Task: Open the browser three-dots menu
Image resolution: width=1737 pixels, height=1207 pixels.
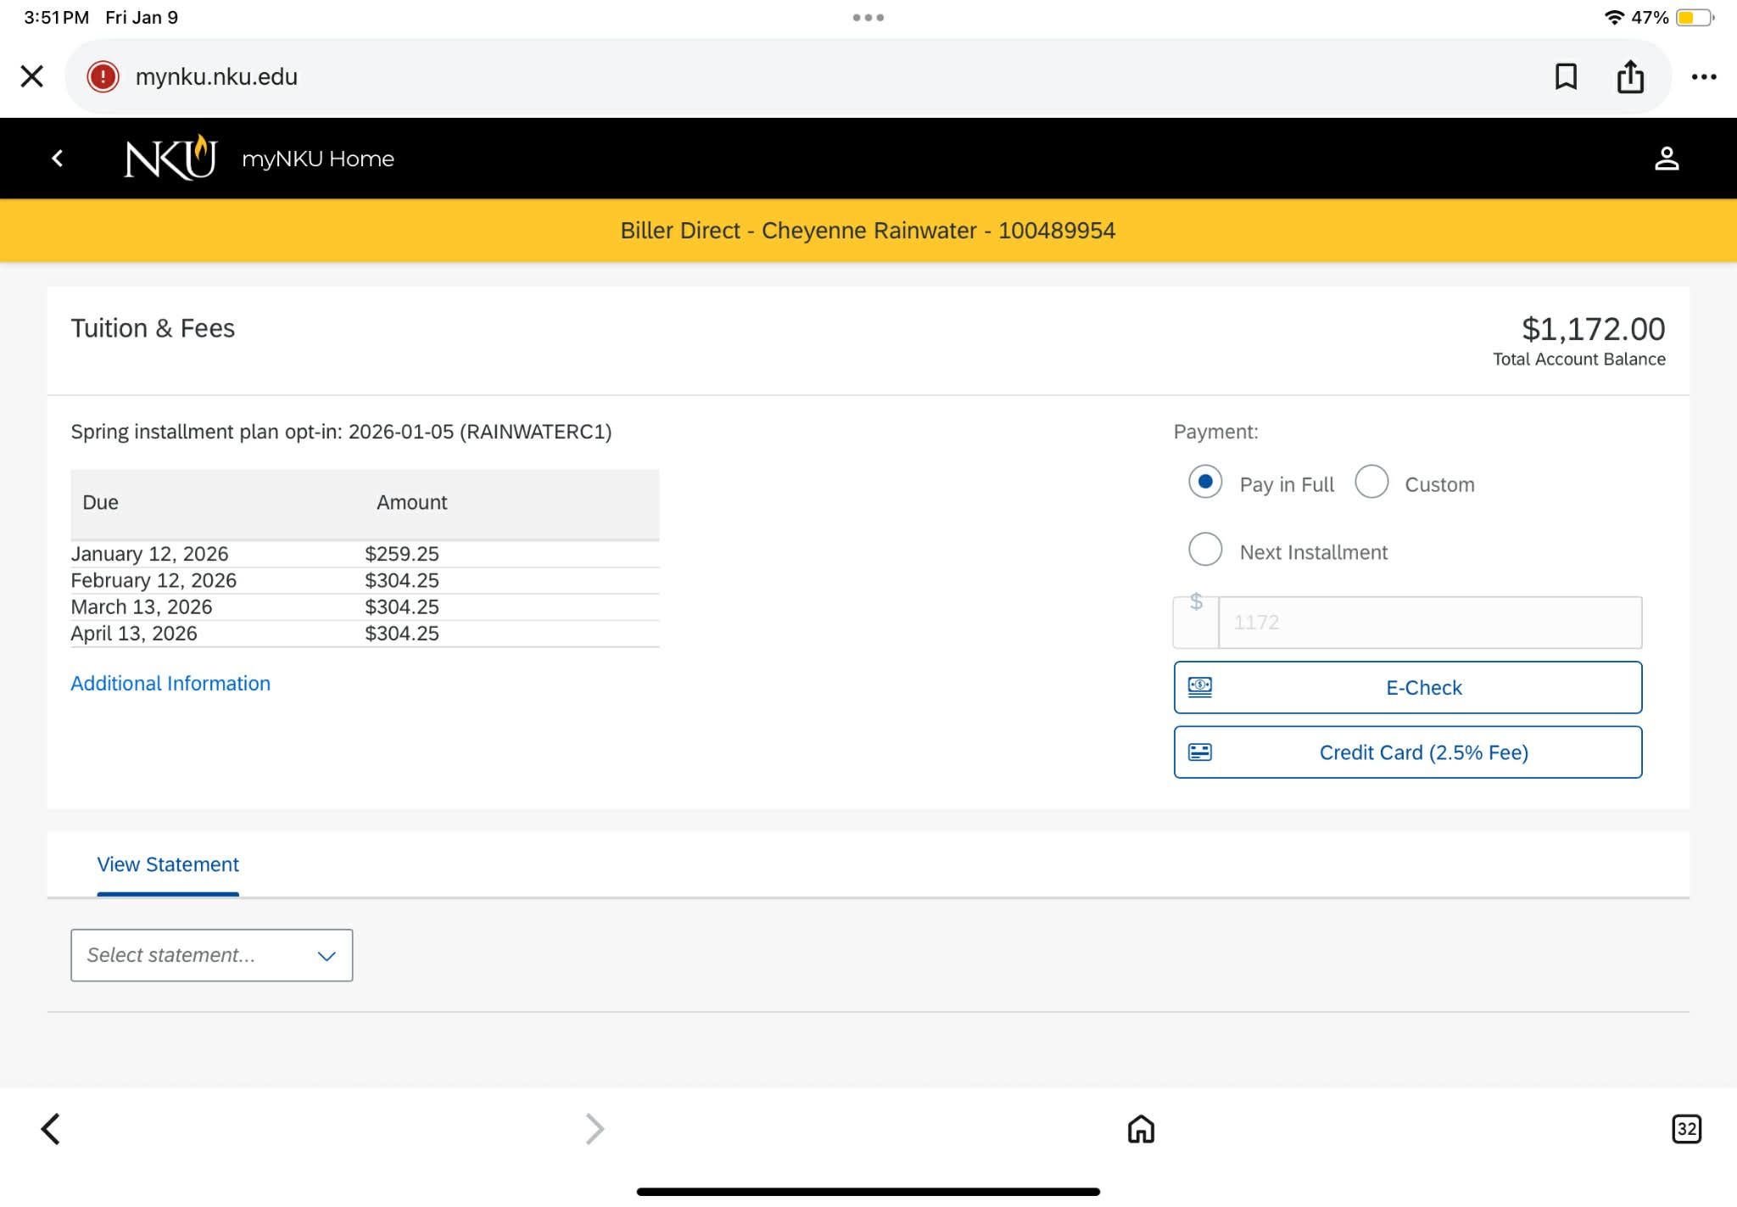Action: pos(1703,76)
